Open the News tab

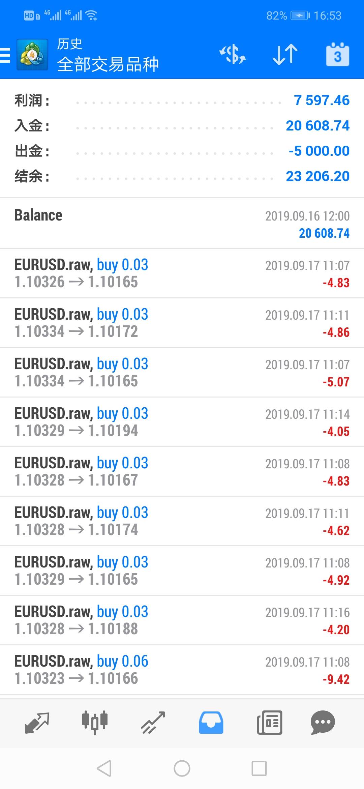pyautogui.click(x=269, y=723)
